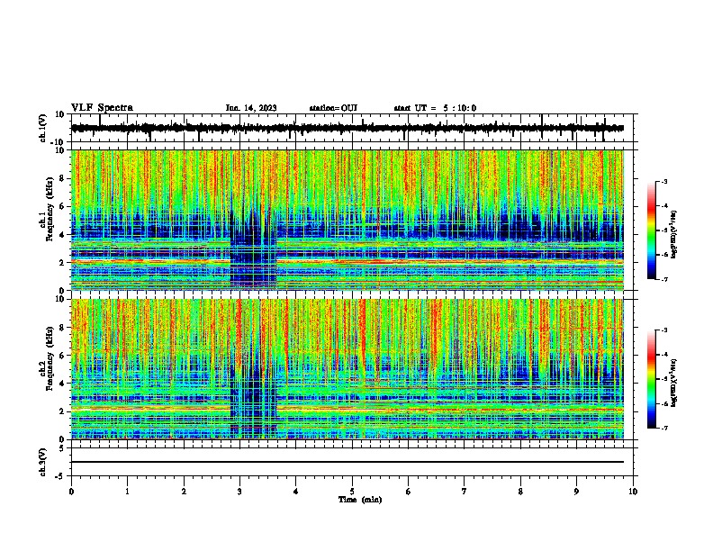Image resolution: width=713 pixels, height=551 pixels.
Task: Click time axis tick label "5"
Action: [352, 492]
